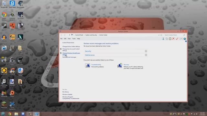Open the Garry's Mod desktop icon
Image resolution: width=207 pixels, height=116 pixels.
[x=12, y=4]
